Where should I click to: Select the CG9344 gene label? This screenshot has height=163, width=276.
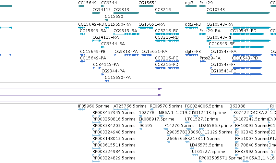coord(109,3)
